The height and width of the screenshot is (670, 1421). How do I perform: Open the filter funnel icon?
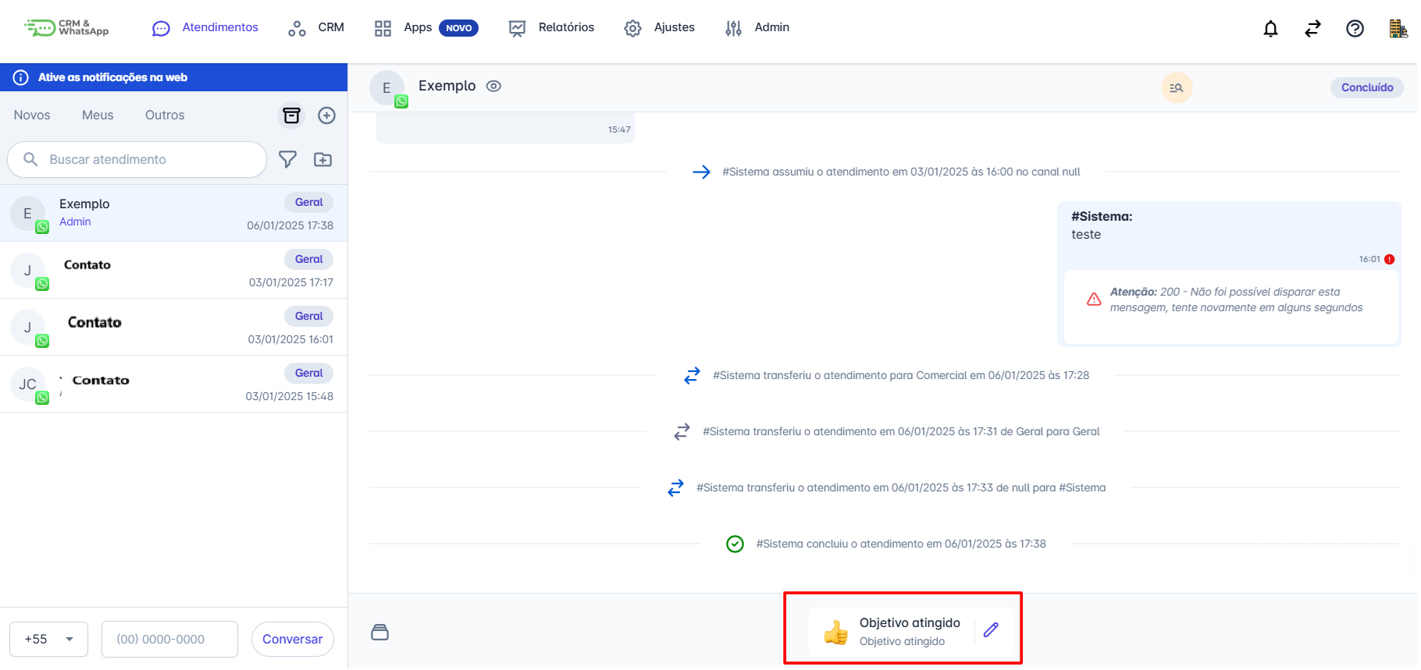(287, 159)
